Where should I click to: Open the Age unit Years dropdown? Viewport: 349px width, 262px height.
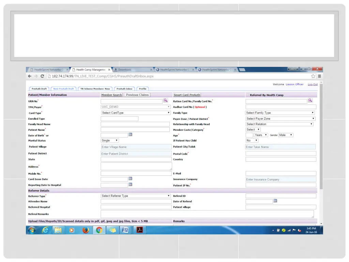[x=261, y=135]
